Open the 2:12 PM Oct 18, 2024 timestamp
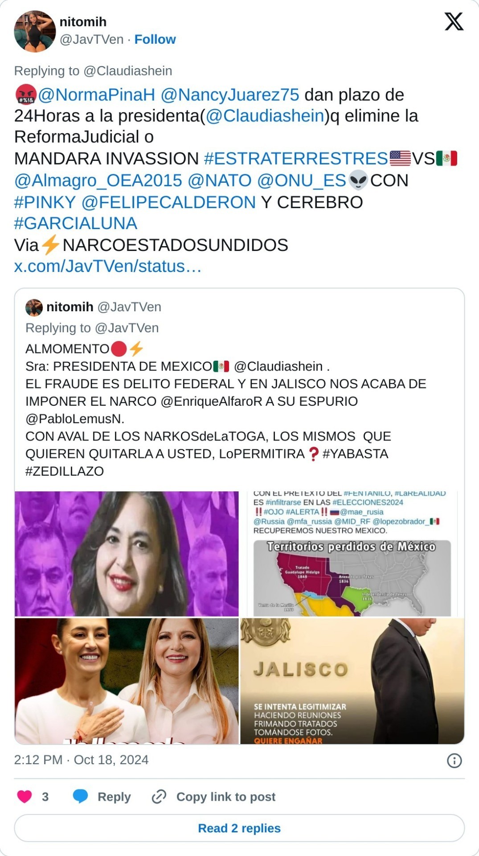 pyautogui.click(x=81, y=760)
